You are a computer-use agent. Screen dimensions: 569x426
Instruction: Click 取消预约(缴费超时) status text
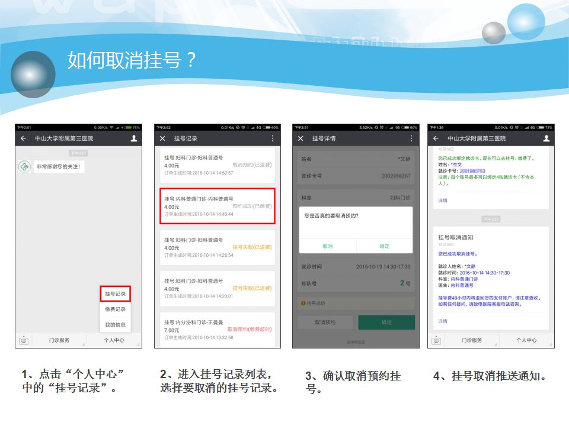point(250,330)
